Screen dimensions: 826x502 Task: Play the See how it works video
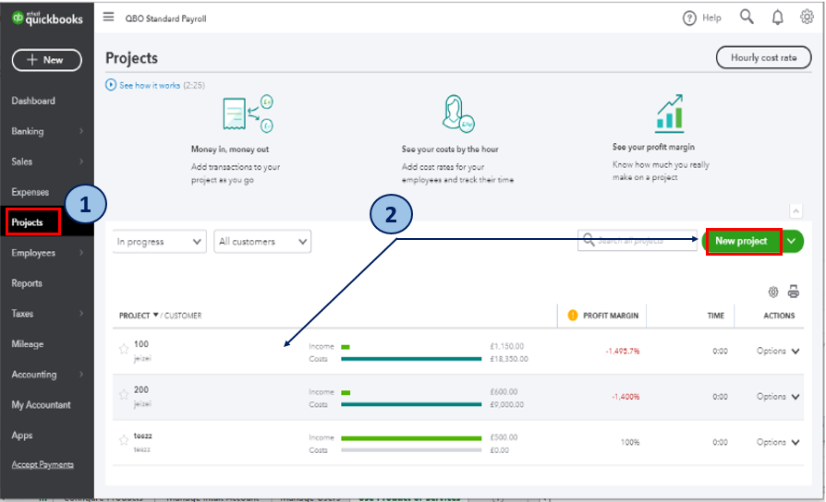(x=112, y=85)
